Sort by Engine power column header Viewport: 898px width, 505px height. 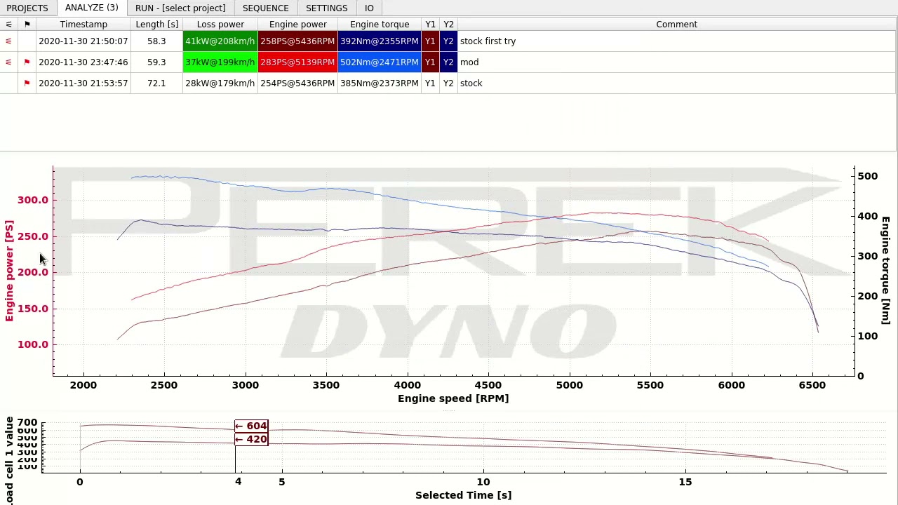click(x=297, y=24)
